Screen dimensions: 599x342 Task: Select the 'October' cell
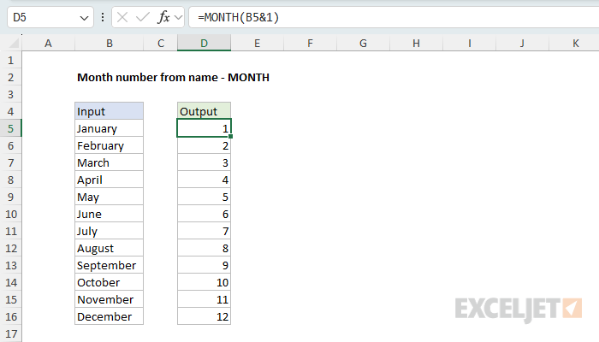coord(110,282)
